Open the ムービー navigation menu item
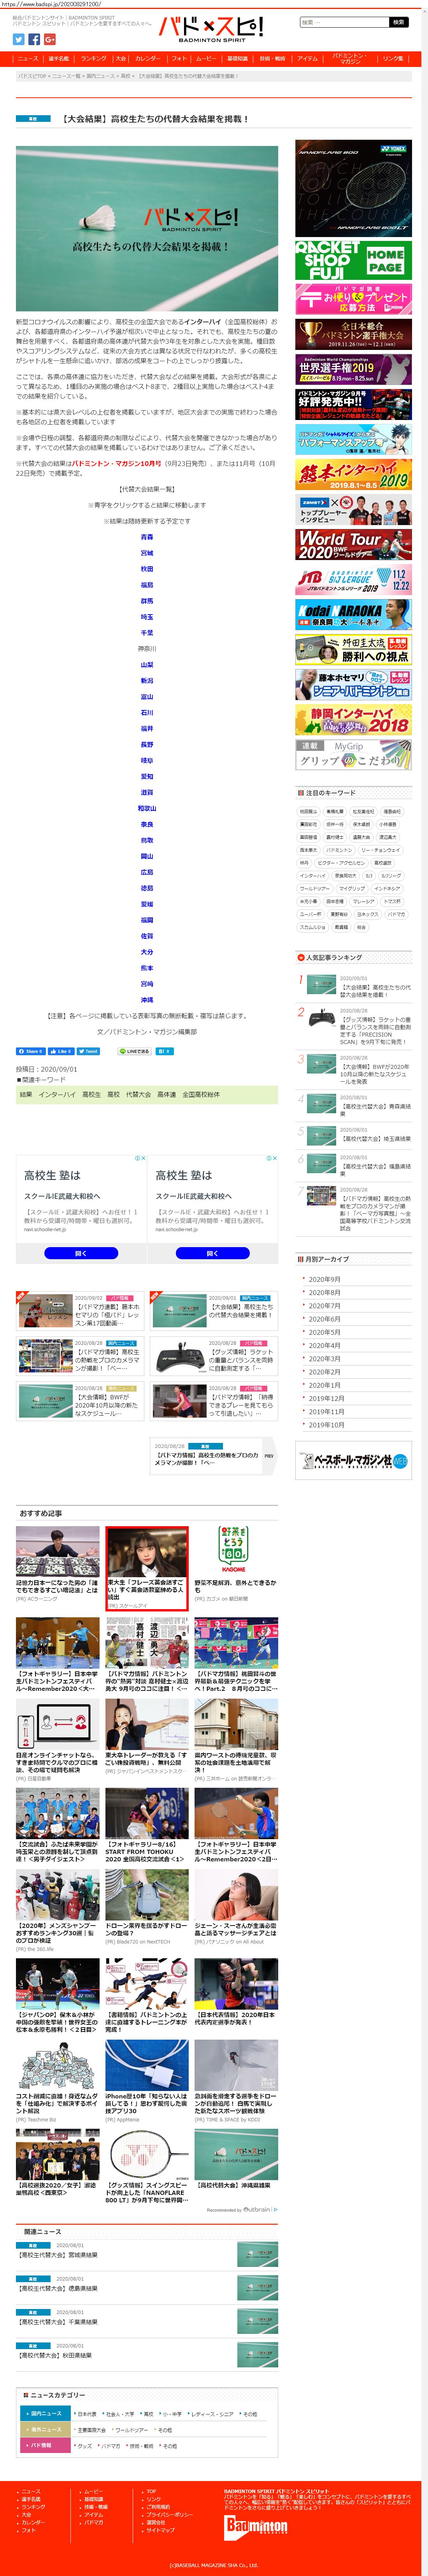 point(206,59)
